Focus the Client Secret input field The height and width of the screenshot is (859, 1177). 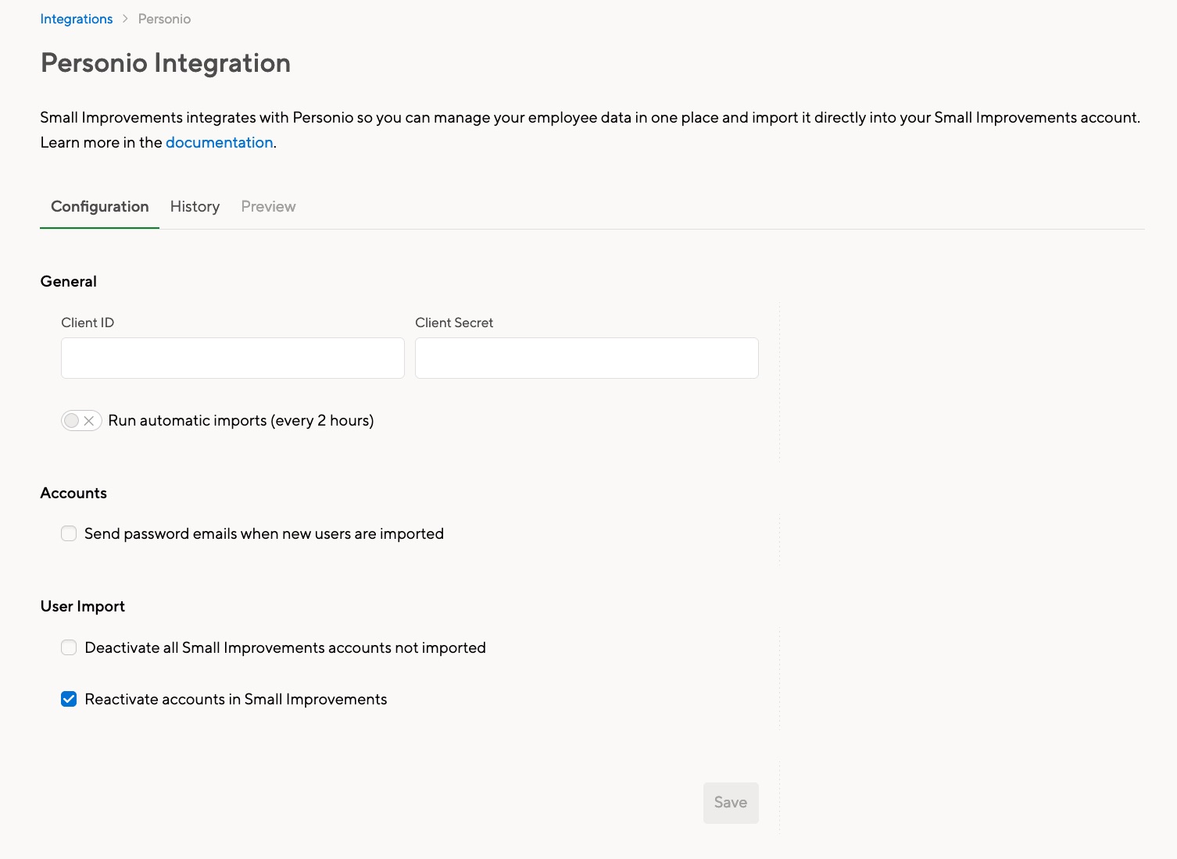click(x=585, y=358)
